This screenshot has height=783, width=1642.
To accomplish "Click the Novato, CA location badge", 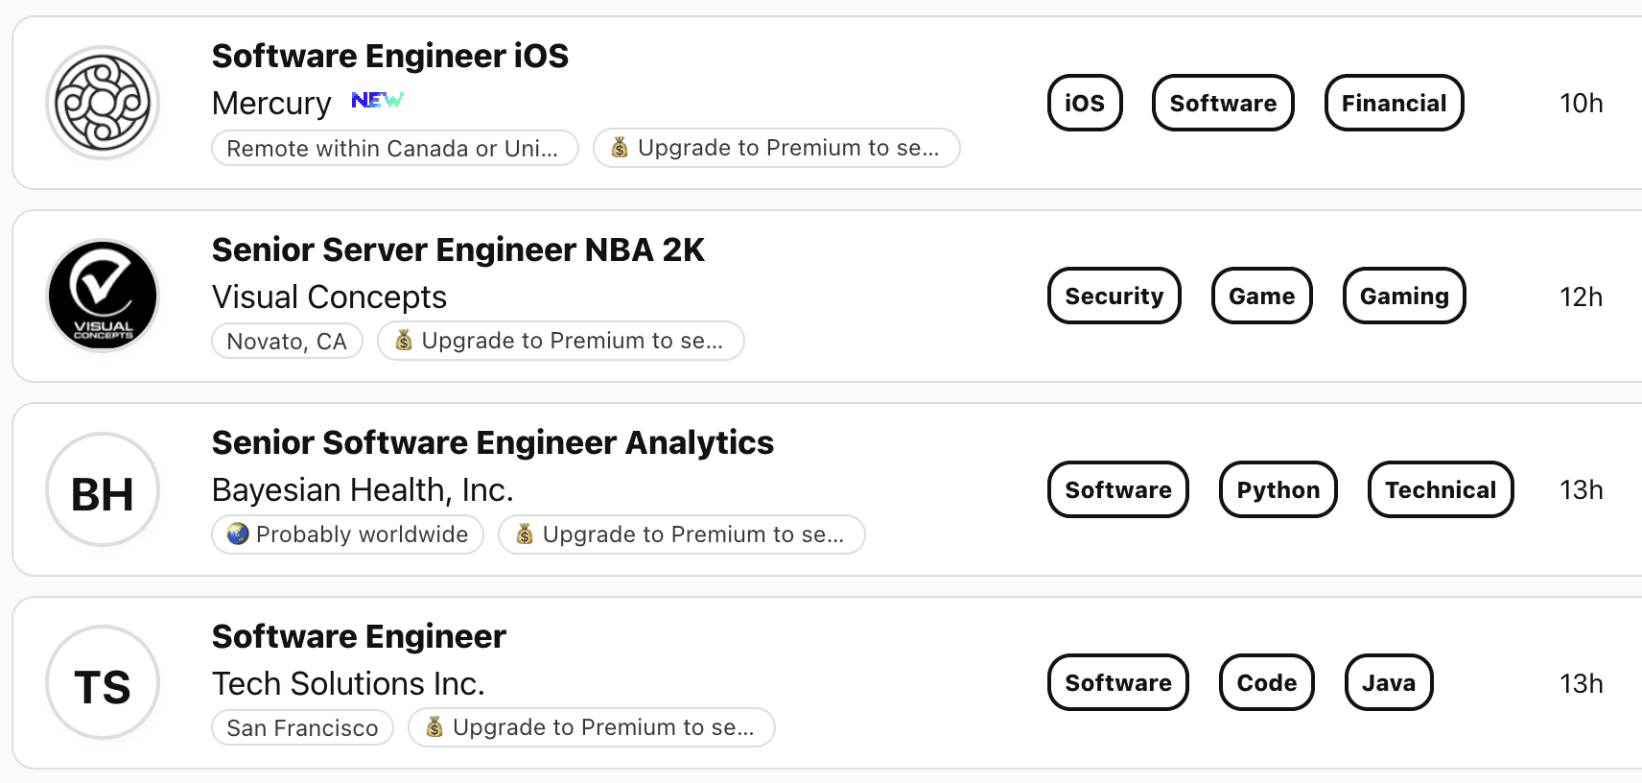I will click(287, 342).
